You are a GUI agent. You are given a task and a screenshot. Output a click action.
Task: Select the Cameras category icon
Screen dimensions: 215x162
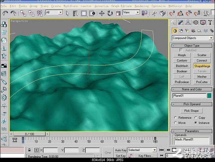pos(193,31)
